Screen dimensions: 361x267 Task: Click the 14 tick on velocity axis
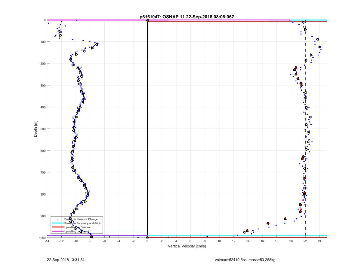(x=248, y=241)
